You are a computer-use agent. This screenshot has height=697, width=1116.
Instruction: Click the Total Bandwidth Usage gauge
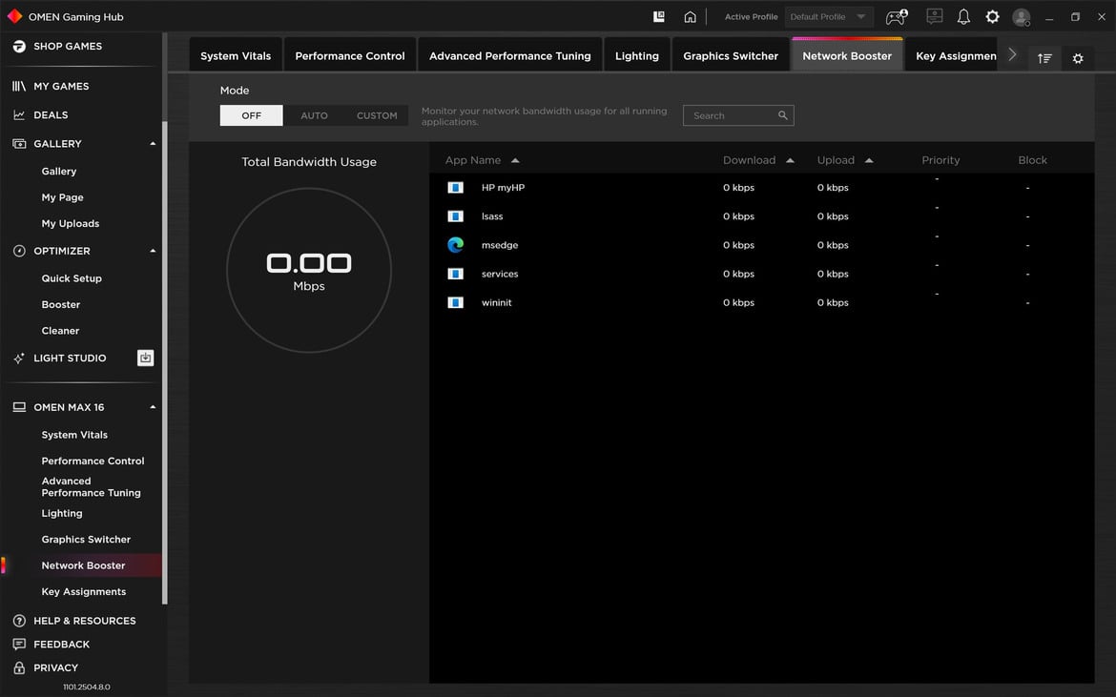point(309,270)
